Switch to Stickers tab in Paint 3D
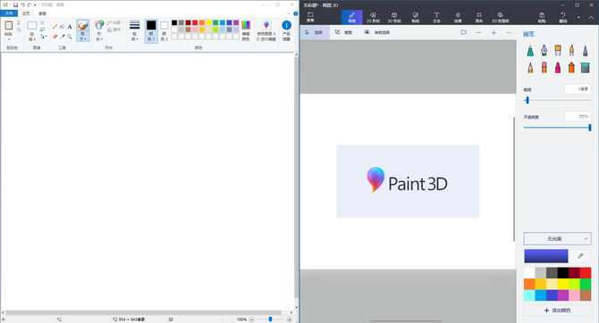 (415, 17)
